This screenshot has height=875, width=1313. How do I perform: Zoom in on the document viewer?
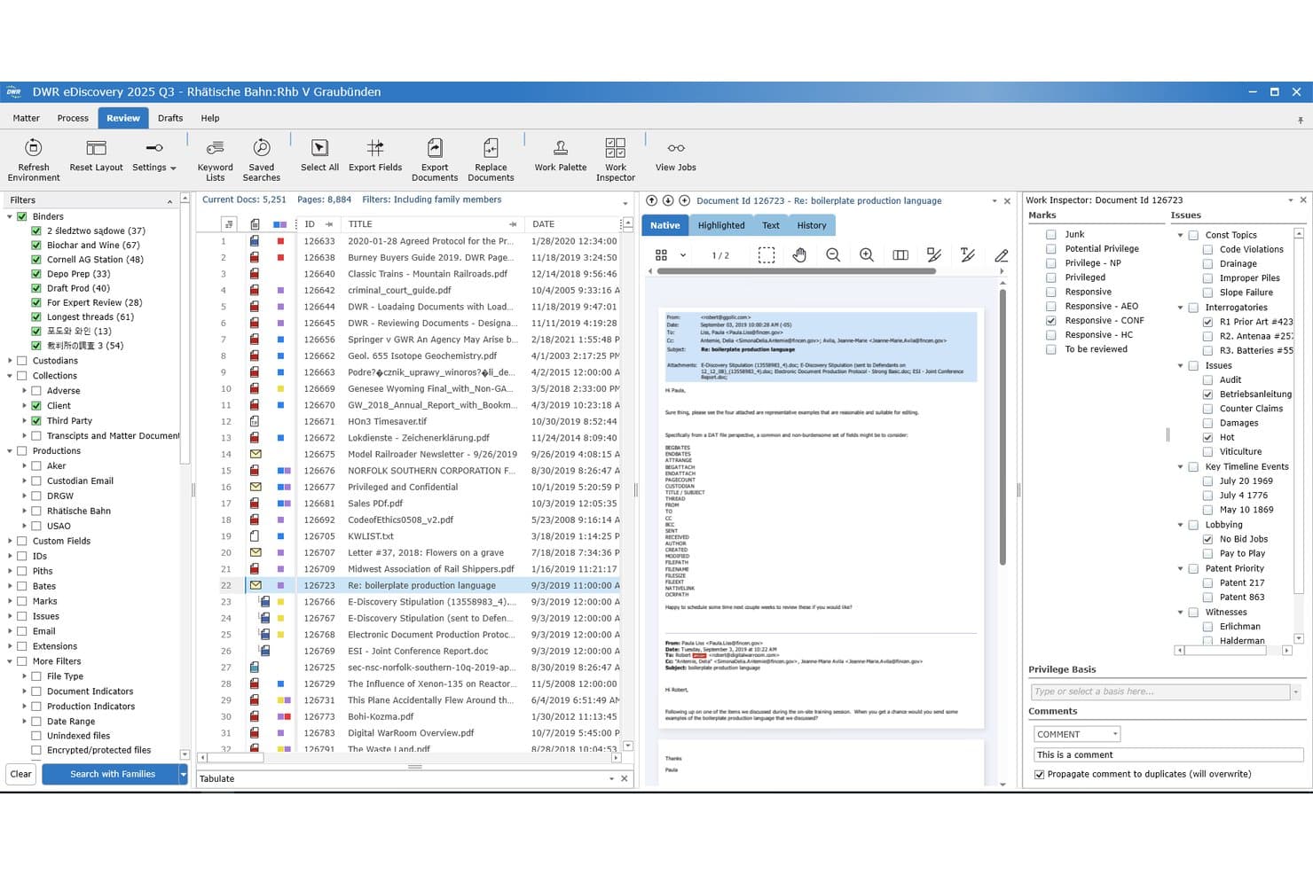[x=867, y=255]
